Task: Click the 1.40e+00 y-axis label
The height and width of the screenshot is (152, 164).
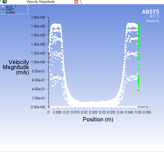Action: coord(38,44)
